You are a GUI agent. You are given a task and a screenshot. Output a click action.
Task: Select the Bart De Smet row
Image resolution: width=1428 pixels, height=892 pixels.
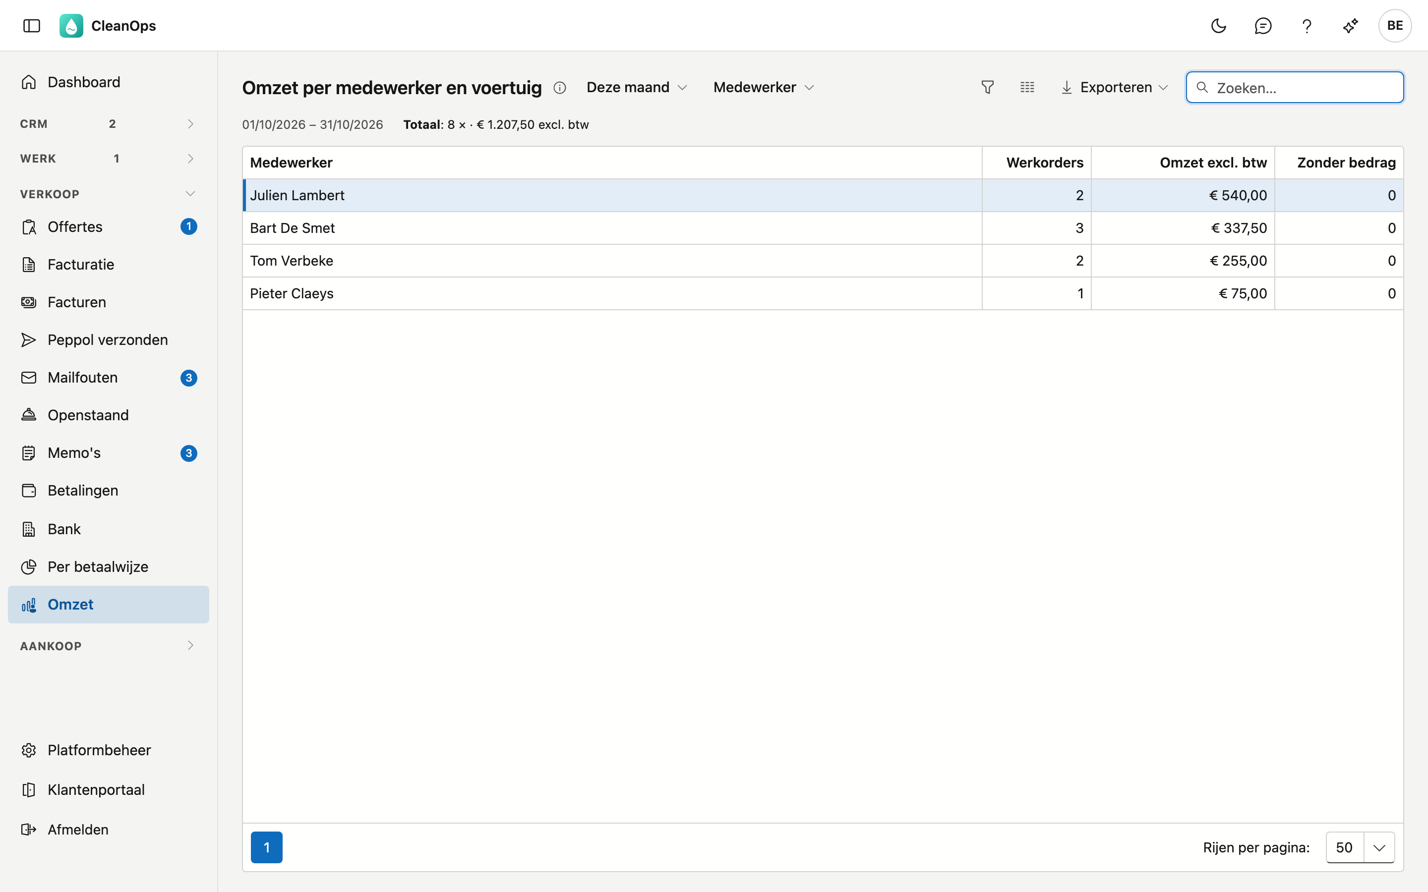click(x=823, y=228)
